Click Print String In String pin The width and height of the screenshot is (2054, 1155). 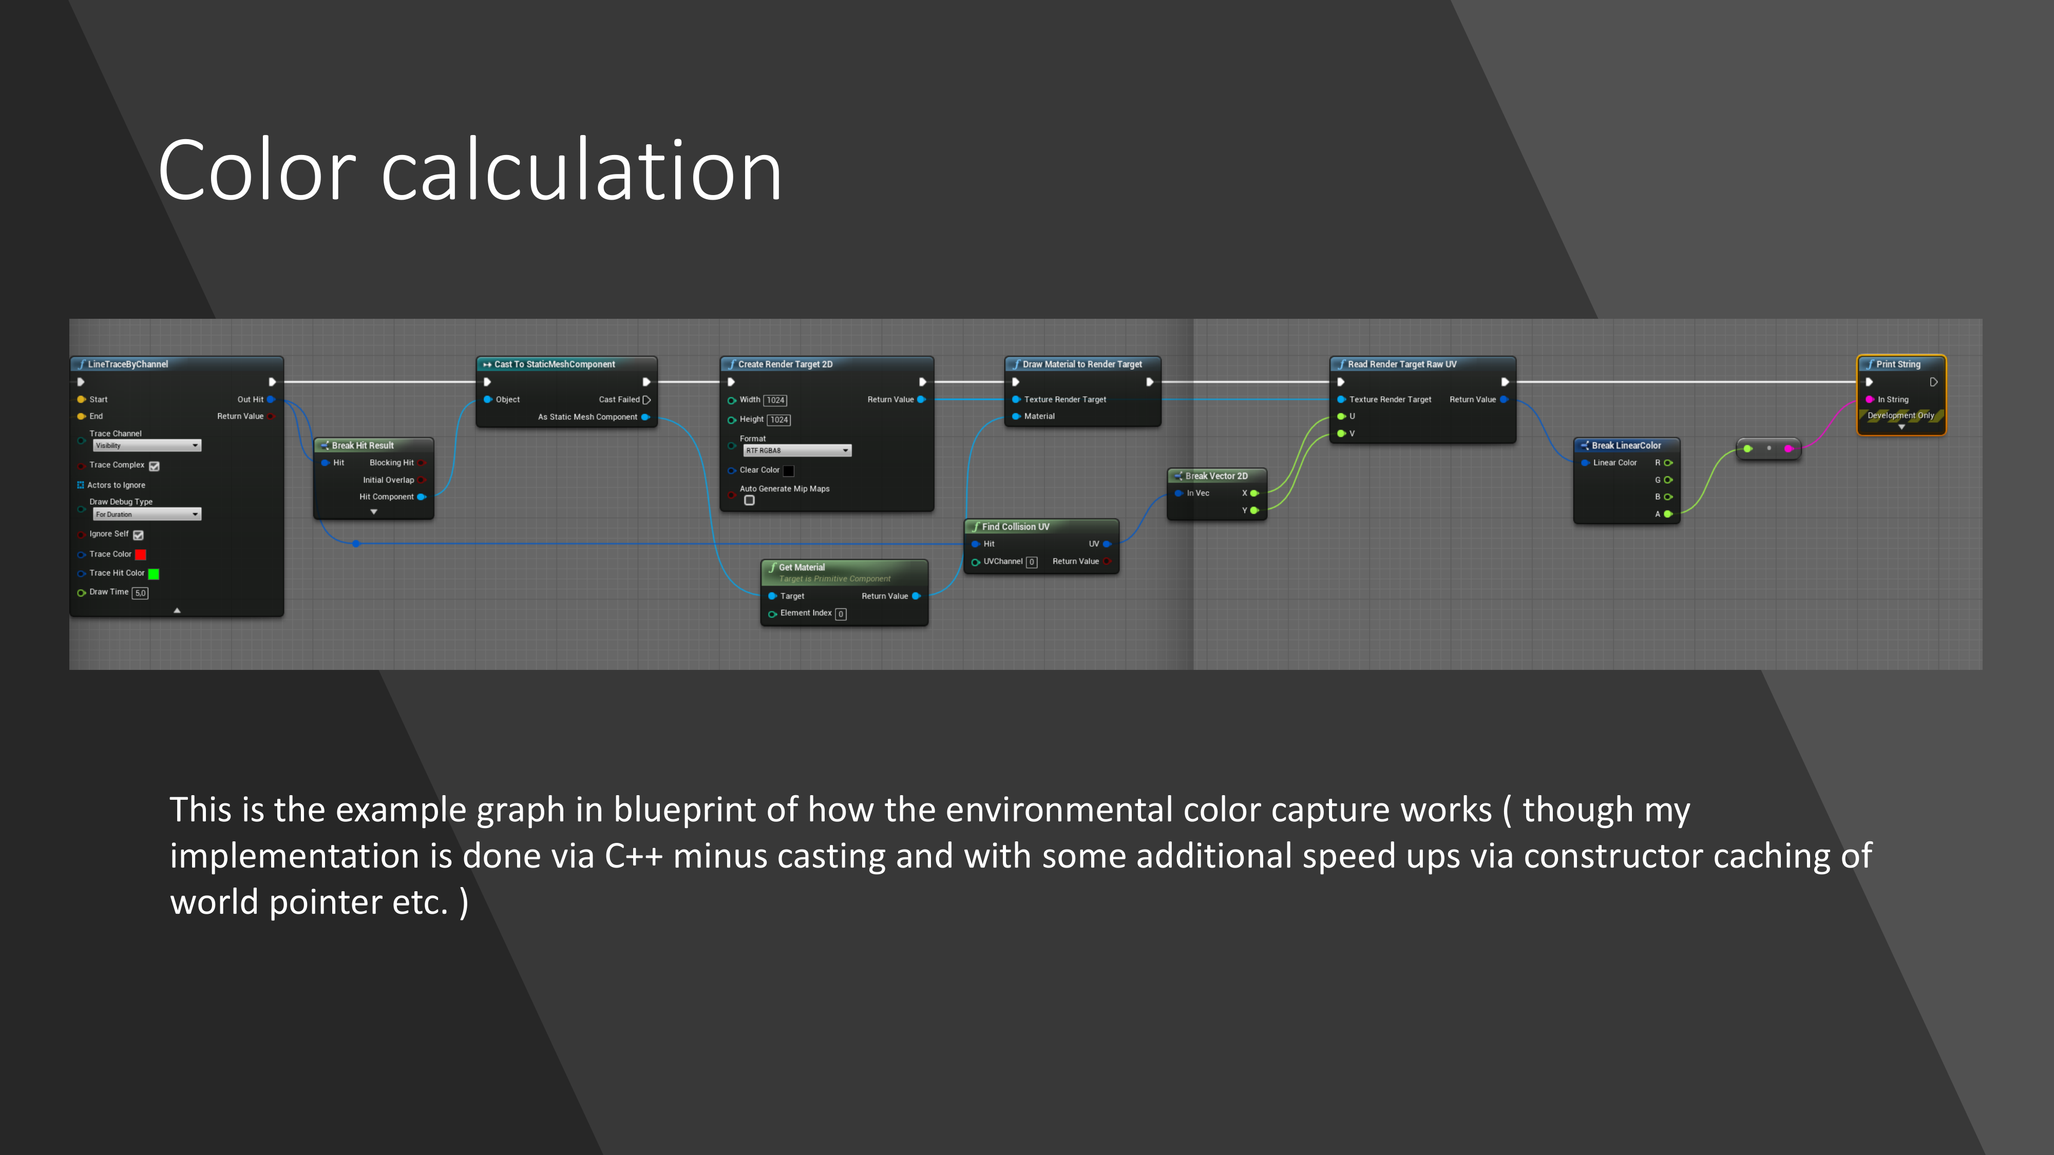click(x=1870, y=399)
